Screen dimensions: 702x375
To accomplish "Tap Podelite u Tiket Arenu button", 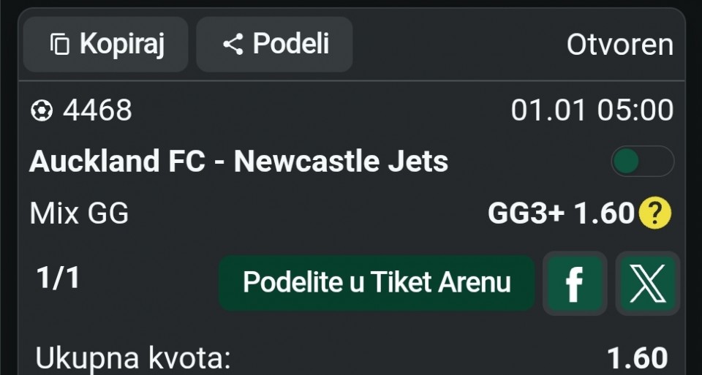I will (377, 282).
